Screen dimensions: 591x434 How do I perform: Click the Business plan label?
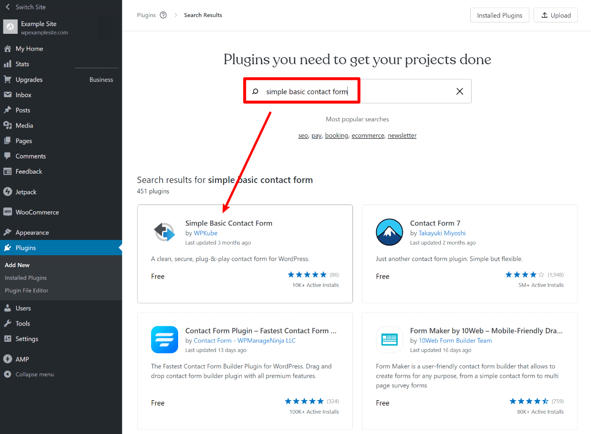click(x=101, y=79)
